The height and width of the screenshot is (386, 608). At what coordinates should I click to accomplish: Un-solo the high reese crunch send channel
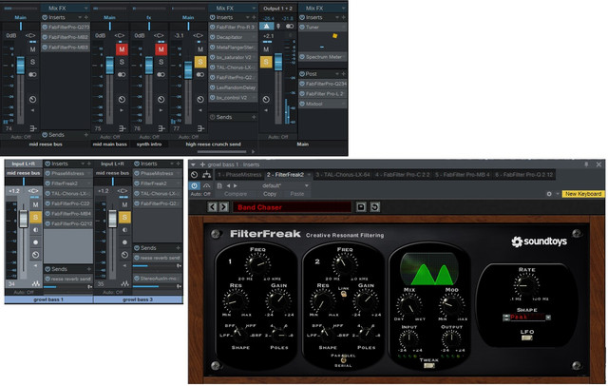[x=200, y=62]
